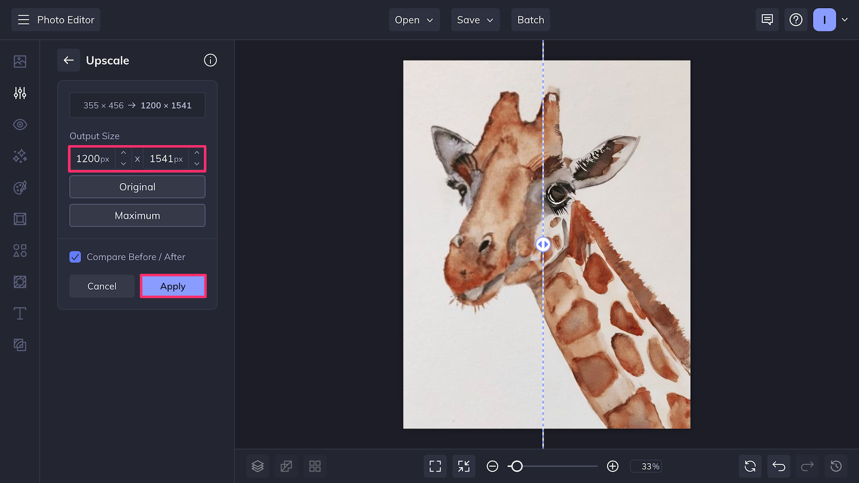Uncheck Compare Before / After
The image size is (859, 483).
pos(75,257)
